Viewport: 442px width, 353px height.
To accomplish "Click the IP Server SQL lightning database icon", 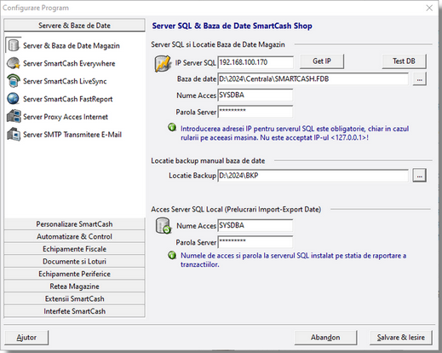I will (x=163, y=63).
